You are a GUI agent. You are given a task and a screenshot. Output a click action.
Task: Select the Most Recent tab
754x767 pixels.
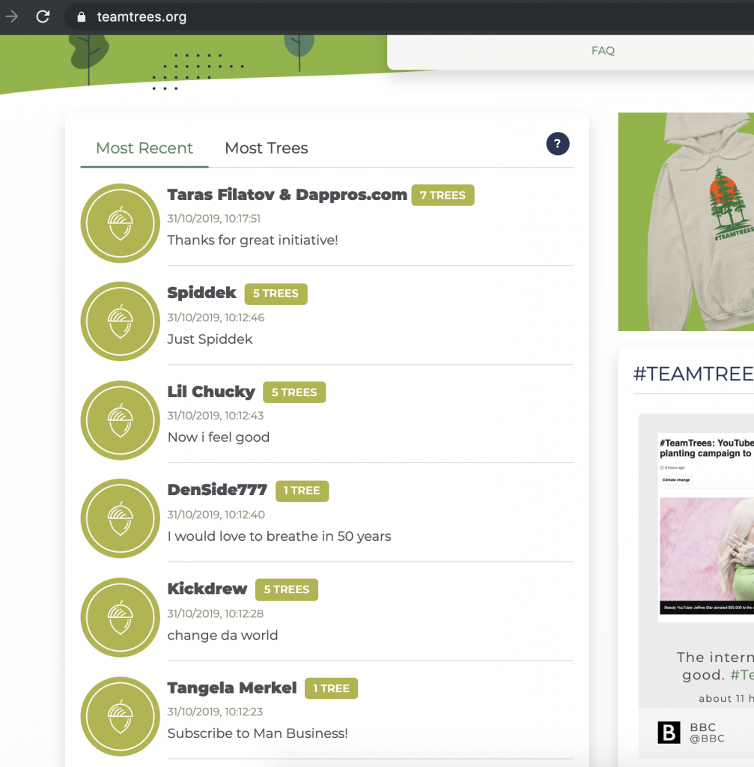tap(144, 148)
